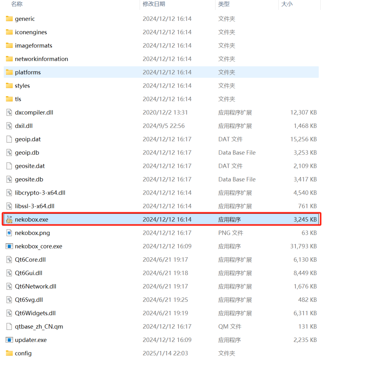Screen dimensions: 380x365
Task: Click the nekobox_core.exe application icon
Action: click(9, 246)
